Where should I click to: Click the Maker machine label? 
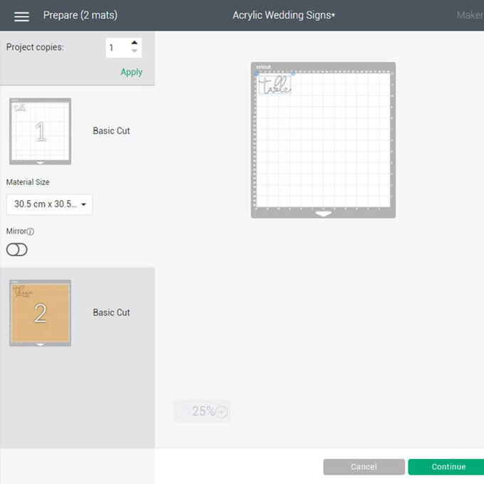point(469,15)
